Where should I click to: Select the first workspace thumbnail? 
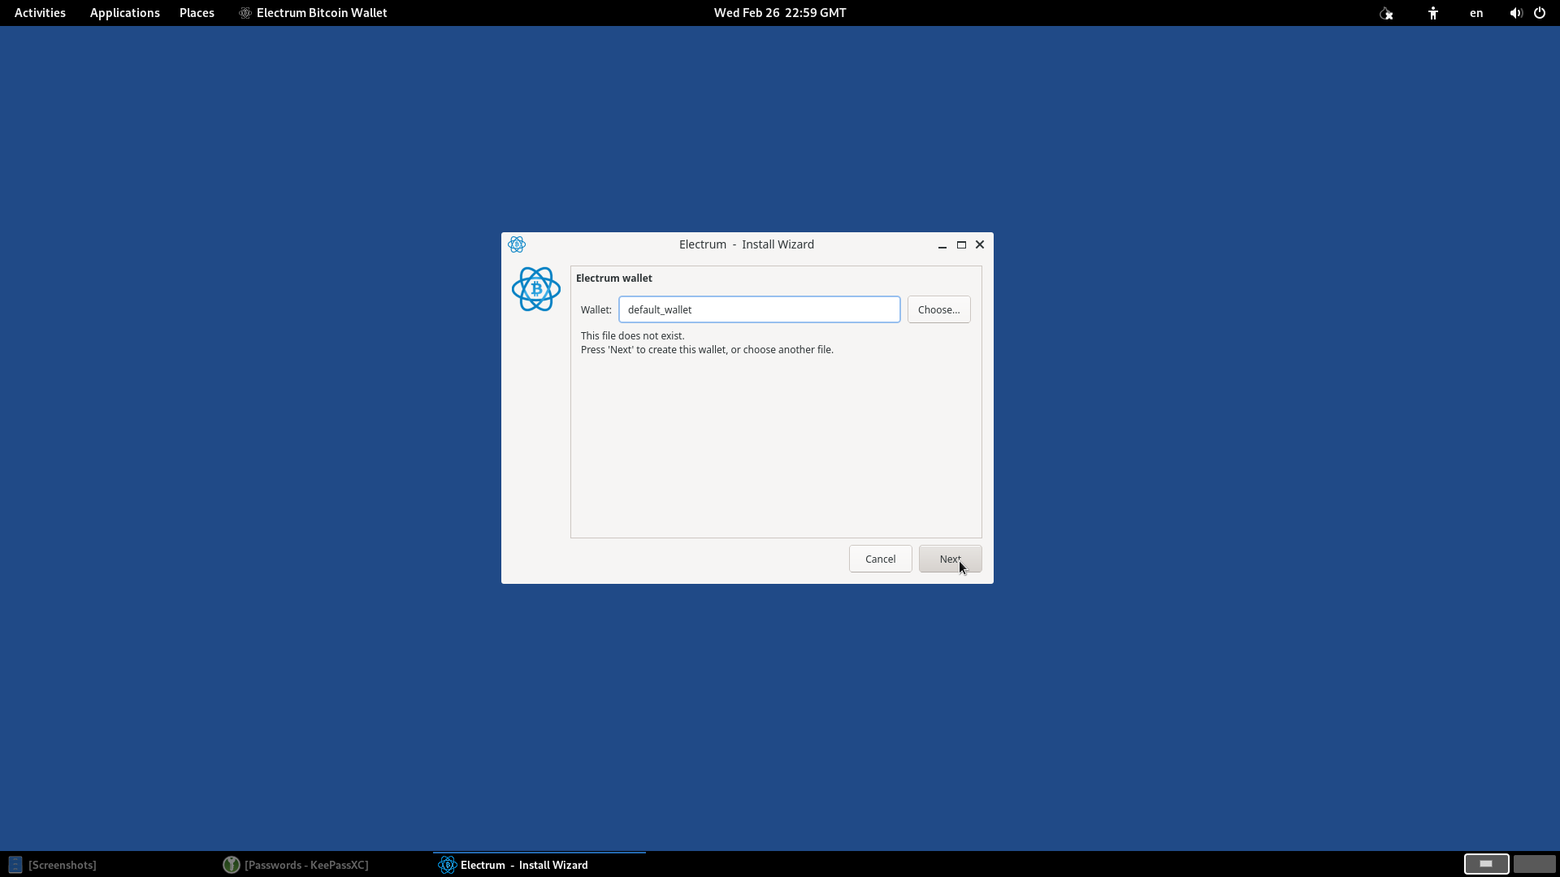(1486, 864)
